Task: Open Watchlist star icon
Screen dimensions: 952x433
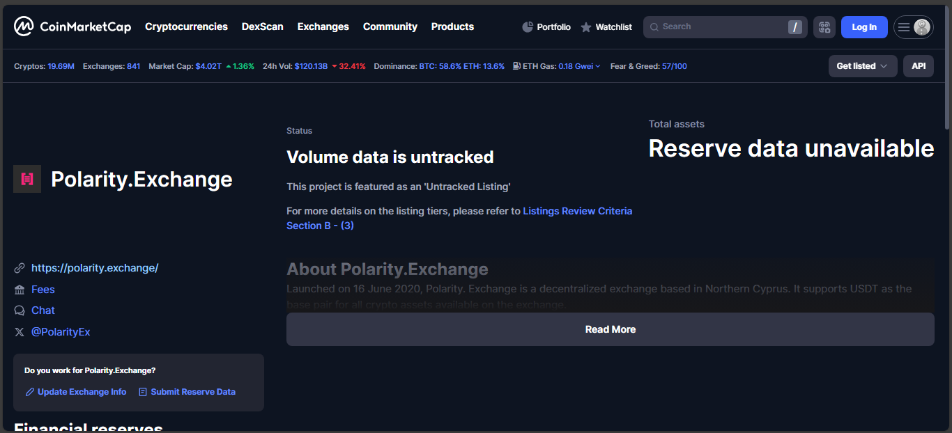Action: 586,27
